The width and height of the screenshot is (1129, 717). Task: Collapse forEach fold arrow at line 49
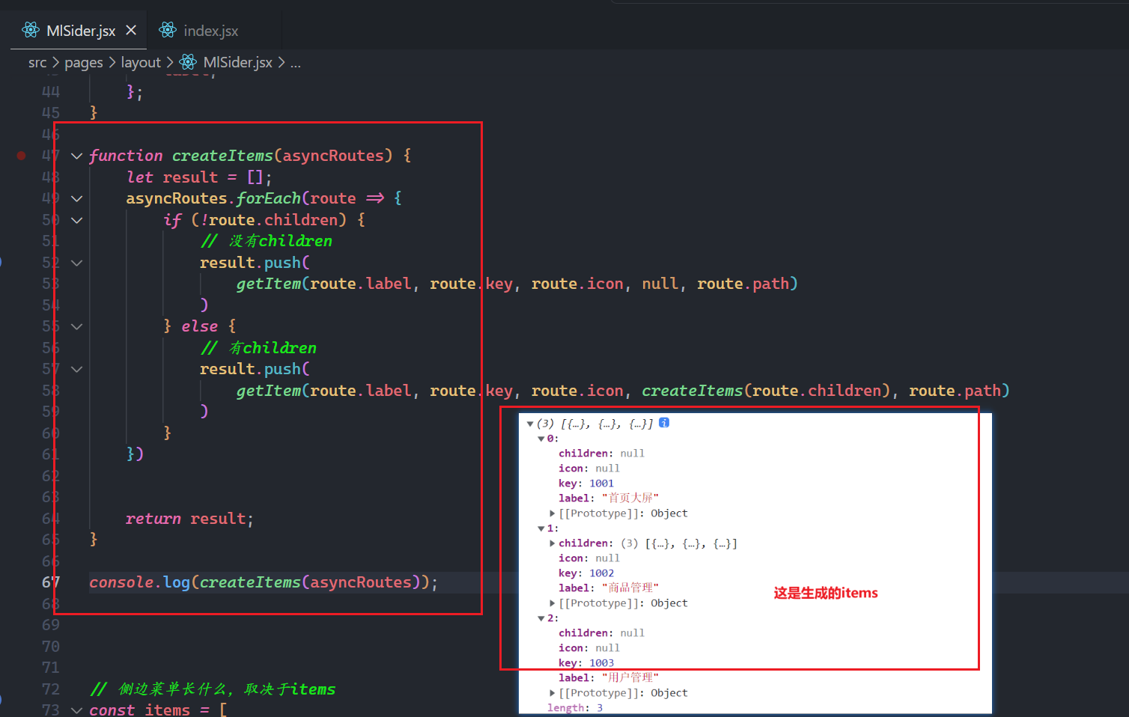(76, 198)
